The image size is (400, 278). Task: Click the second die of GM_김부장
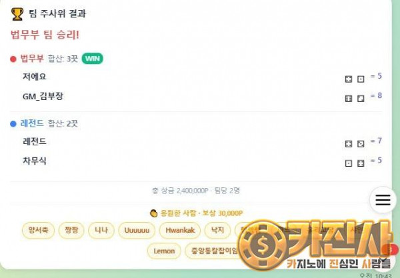coord(361,99)
